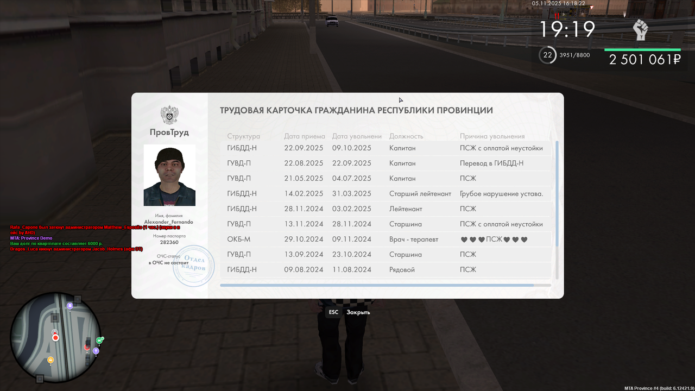
Task: Click the raised fist icon near money
Action: click(641, 30)
